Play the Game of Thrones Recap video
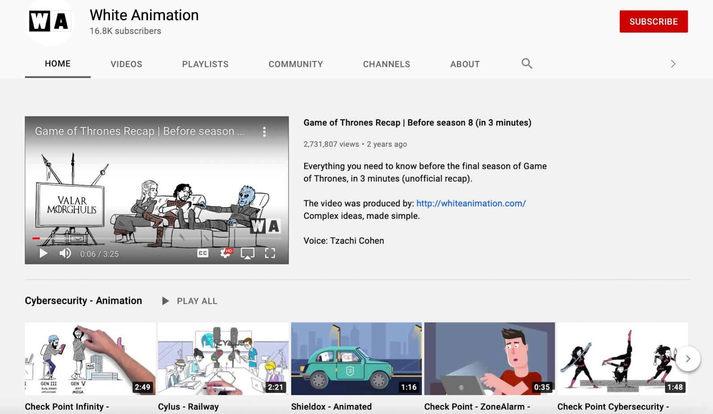Screen dimensions: 713x414 coord(43,253)
